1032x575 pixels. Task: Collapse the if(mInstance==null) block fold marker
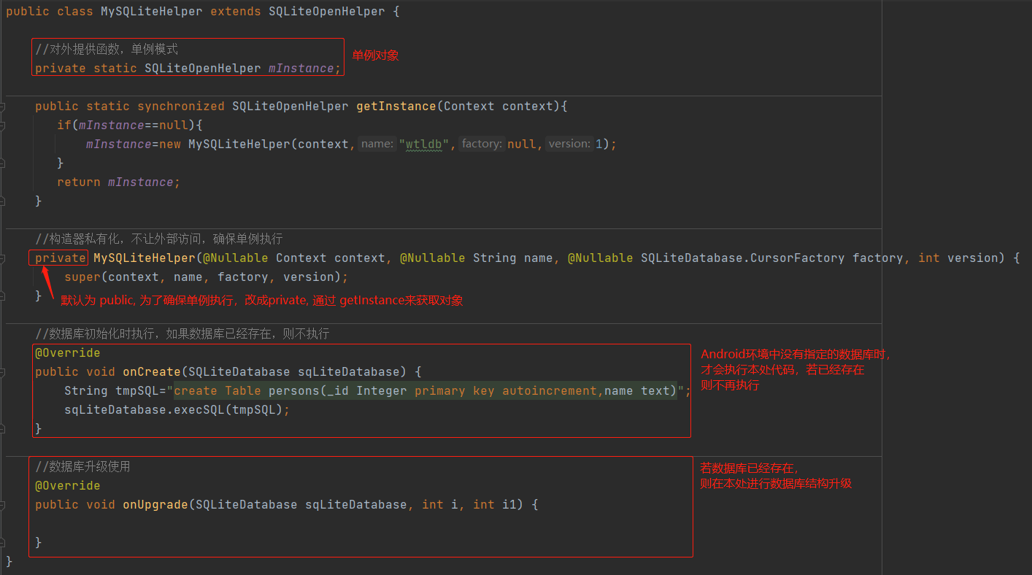(2, 126)
